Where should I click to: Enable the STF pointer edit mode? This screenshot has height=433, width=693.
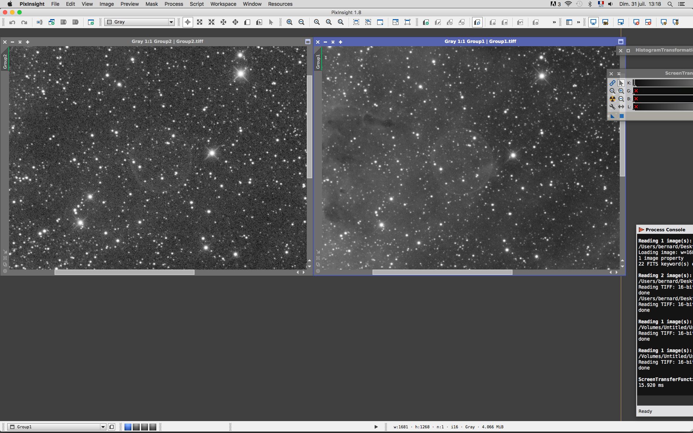point(621,83)
